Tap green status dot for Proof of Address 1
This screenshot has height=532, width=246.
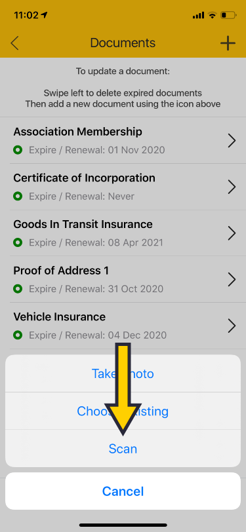point(18,289)
